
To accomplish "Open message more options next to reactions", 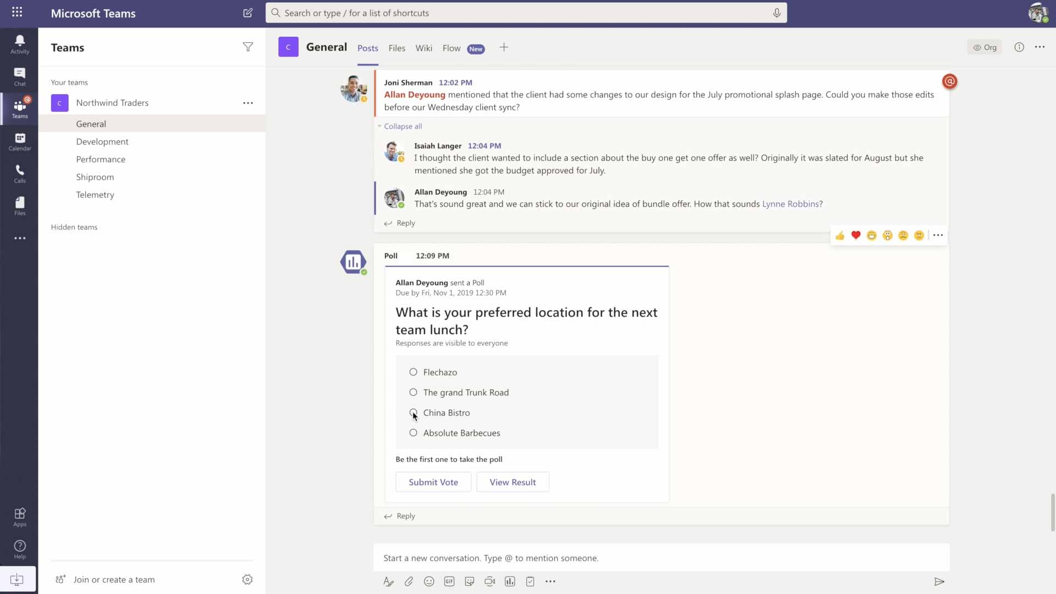I will tap(938, 235).
